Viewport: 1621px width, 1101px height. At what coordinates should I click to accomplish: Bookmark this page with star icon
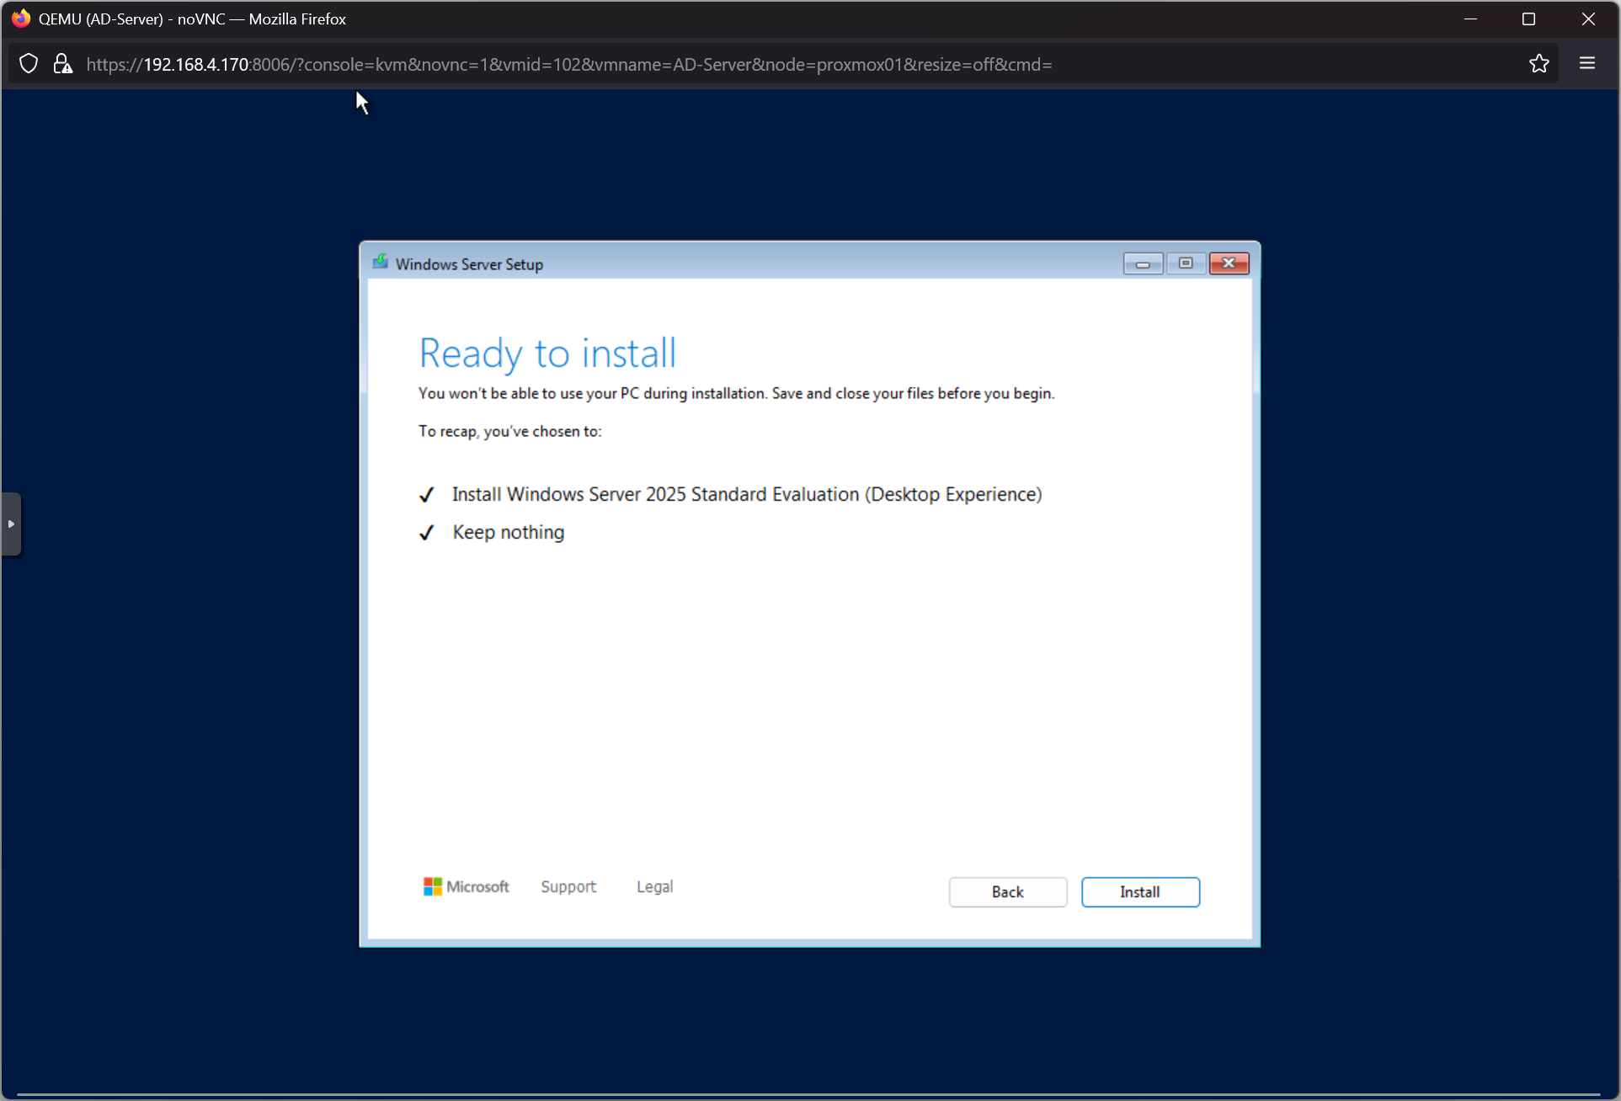click(1538, 64)
